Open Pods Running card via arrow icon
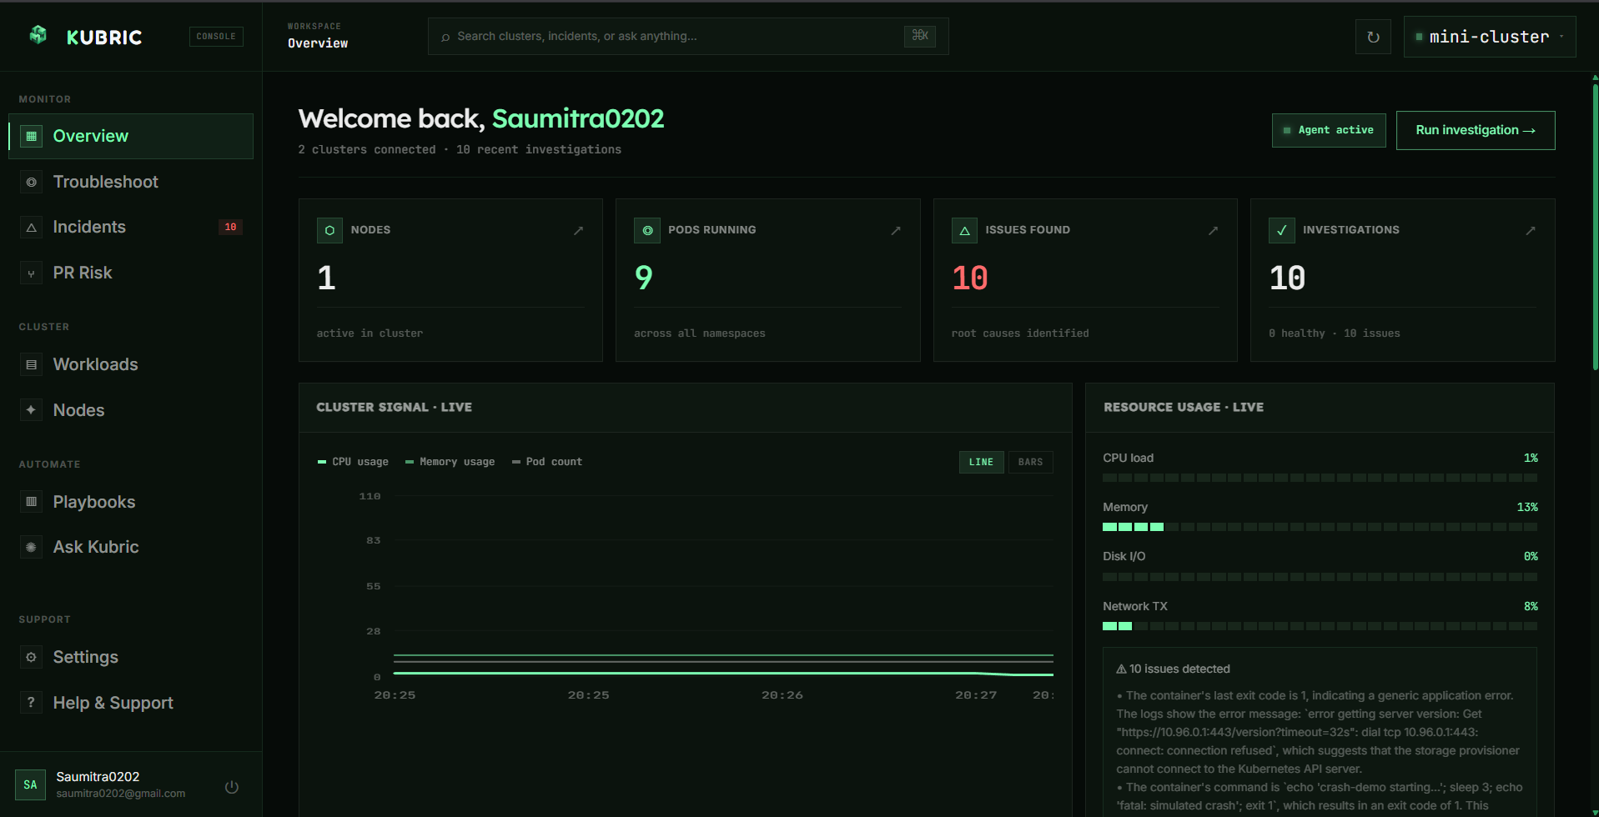 coord(896,230)
